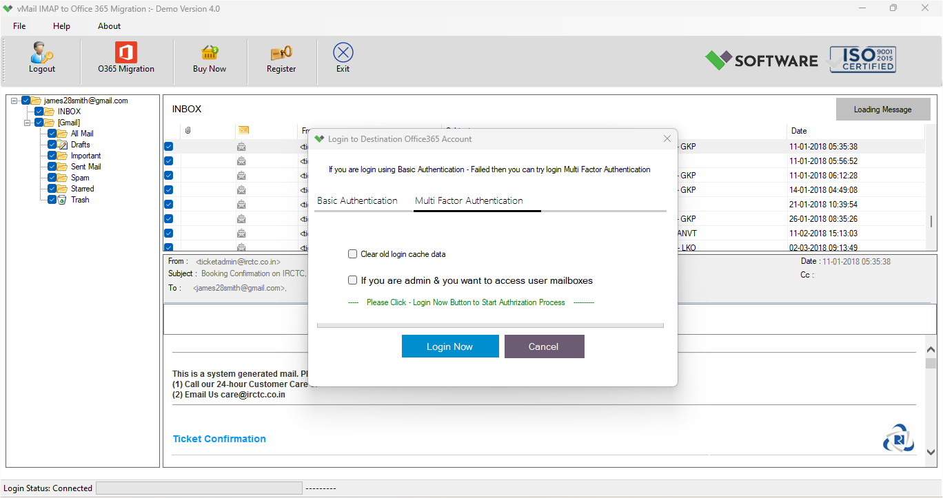The width and height of the screenshot is (943, 498).
Task: Select the Spam folder label
Action: 80,178
